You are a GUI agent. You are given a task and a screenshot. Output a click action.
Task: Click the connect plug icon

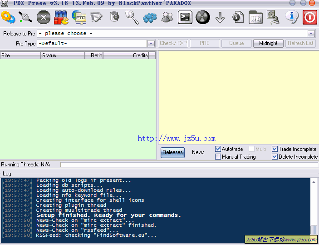tap(25, 18)
